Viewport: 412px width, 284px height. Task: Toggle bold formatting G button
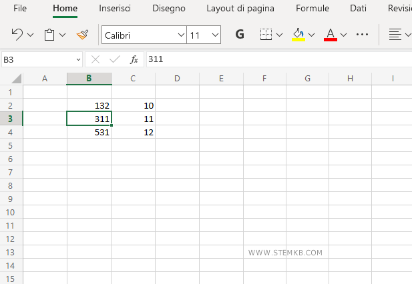(240, 35)
